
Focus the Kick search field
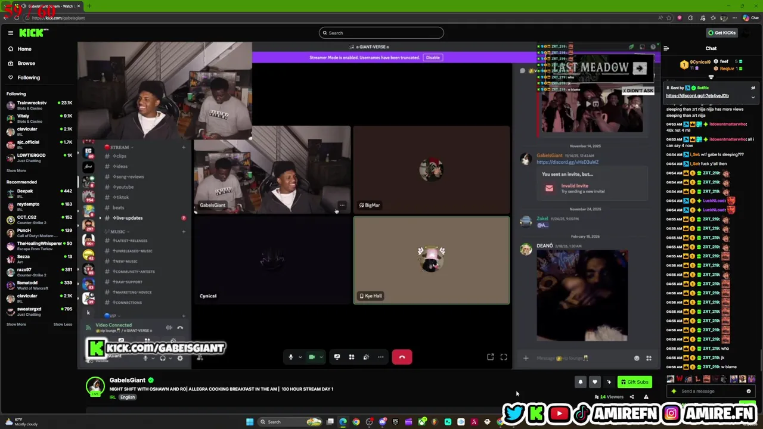click(x=381, y=33)
